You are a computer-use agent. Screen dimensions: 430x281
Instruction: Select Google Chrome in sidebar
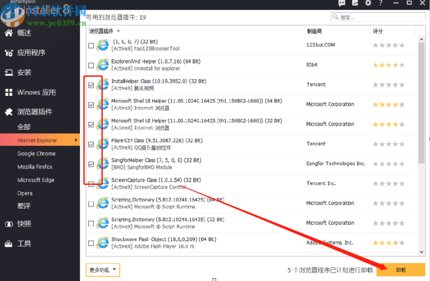coord(37,154)
